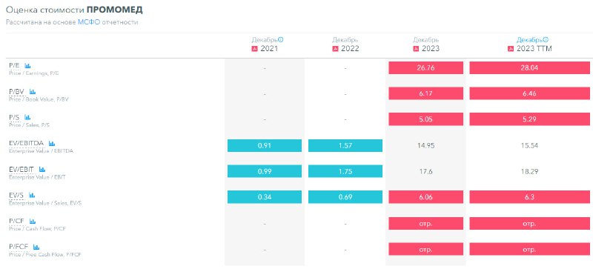Open the chart icon next to EV/S
This screenshot has width=593, height=269.
click(x=32, y=195)
